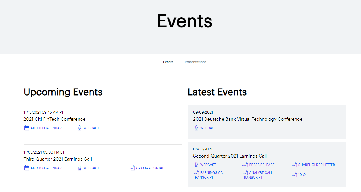Click the date 08/10/2021

pyautogui.click(x=203, y=149)
